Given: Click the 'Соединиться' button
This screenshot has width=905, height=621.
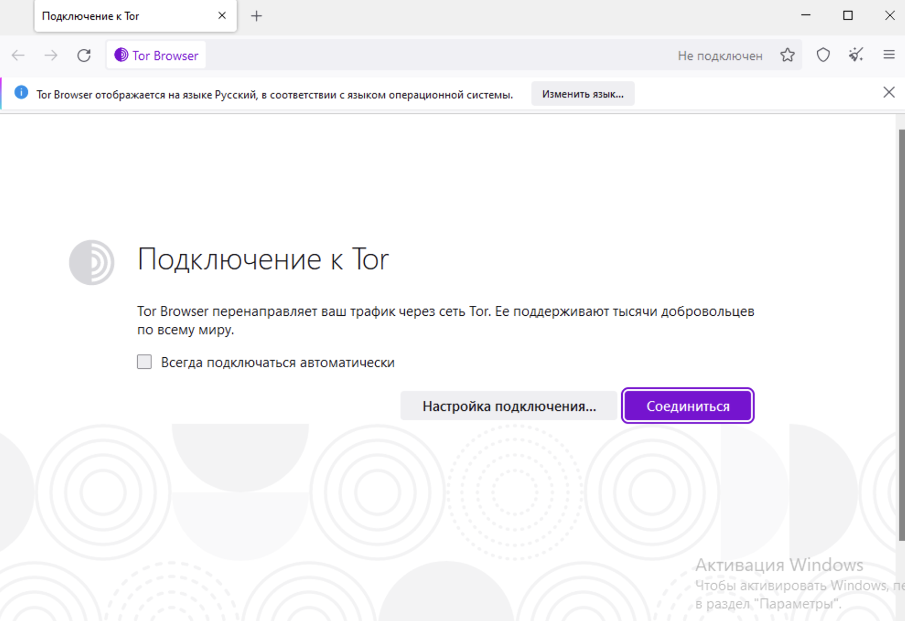Looking at the screenshot, I should [x=687, y=406].
